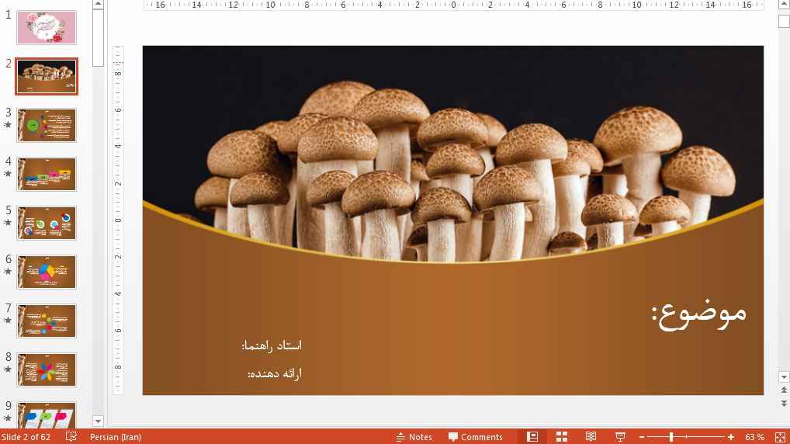The image size is (790, 444).
Task: Click the موضوع title text on slide
Action: (698, 312)
